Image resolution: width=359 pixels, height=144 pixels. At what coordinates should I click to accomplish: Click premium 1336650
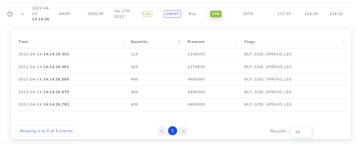coord(196,54)
